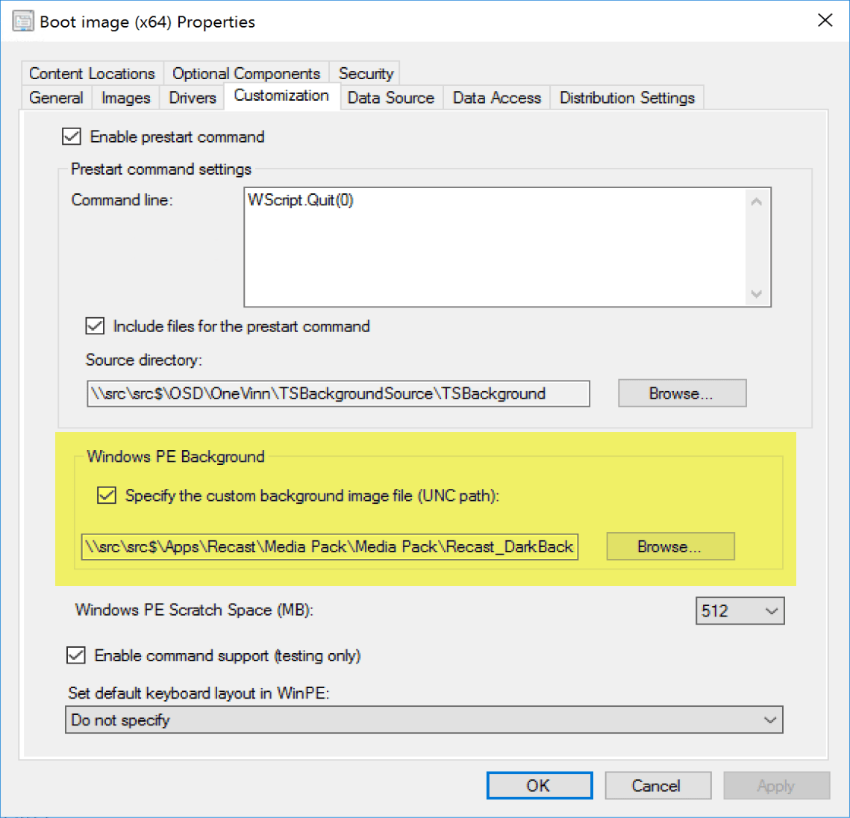This screenshot has height=818, width=850.
Task: Dismiss the dialog with Cancel
Action: click(657, 785)
